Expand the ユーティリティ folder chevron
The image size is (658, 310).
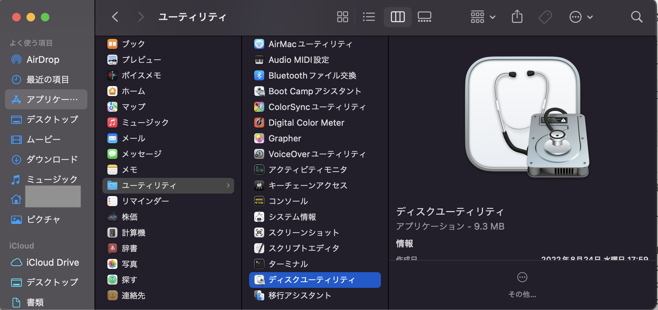pos(228,185)
